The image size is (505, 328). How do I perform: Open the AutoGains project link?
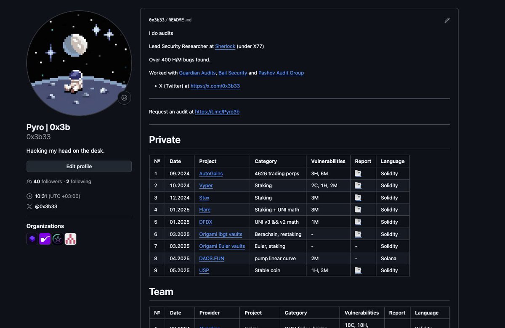(x=211, y=174)
